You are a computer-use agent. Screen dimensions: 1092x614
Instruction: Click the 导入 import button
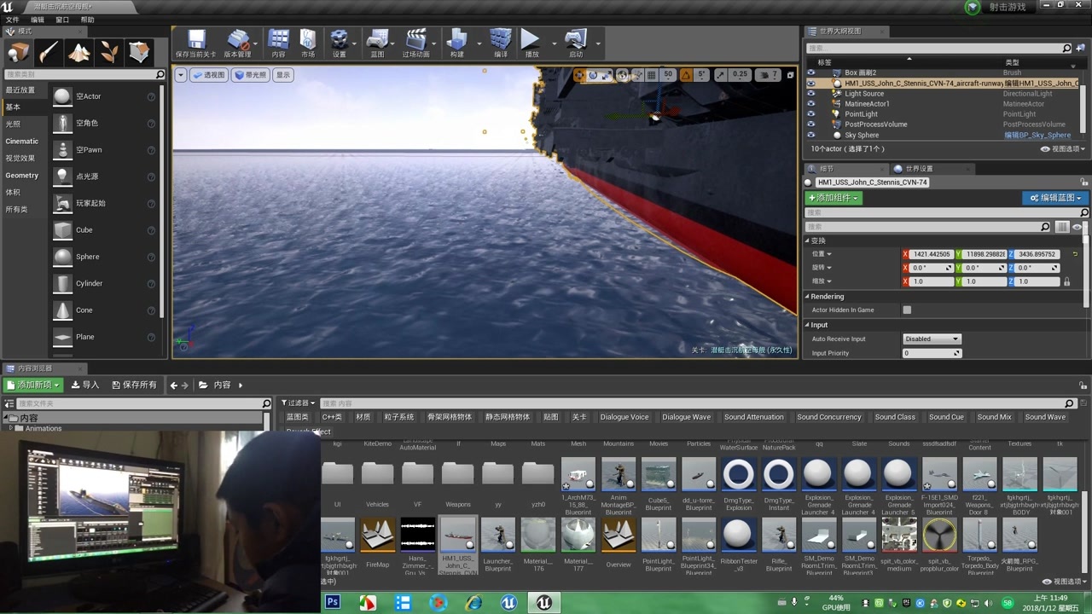click(85, 385)
